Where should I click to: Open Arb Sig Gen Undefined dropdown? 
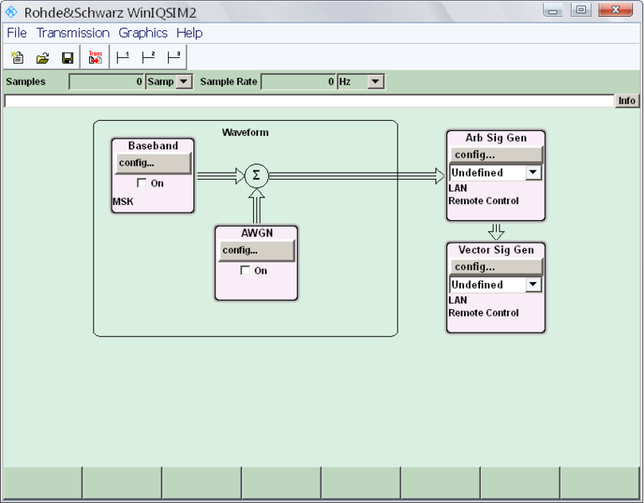click(x=533, y=173)
